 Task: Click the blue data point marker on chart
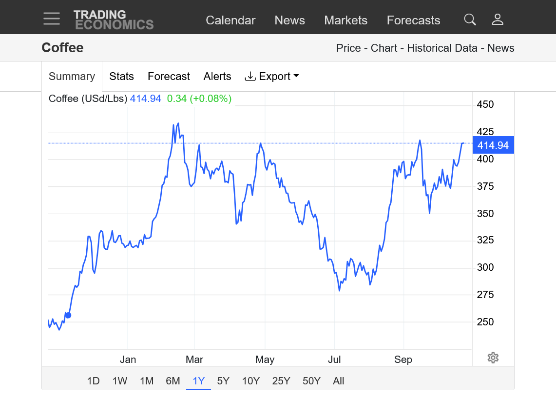[68, 315]
